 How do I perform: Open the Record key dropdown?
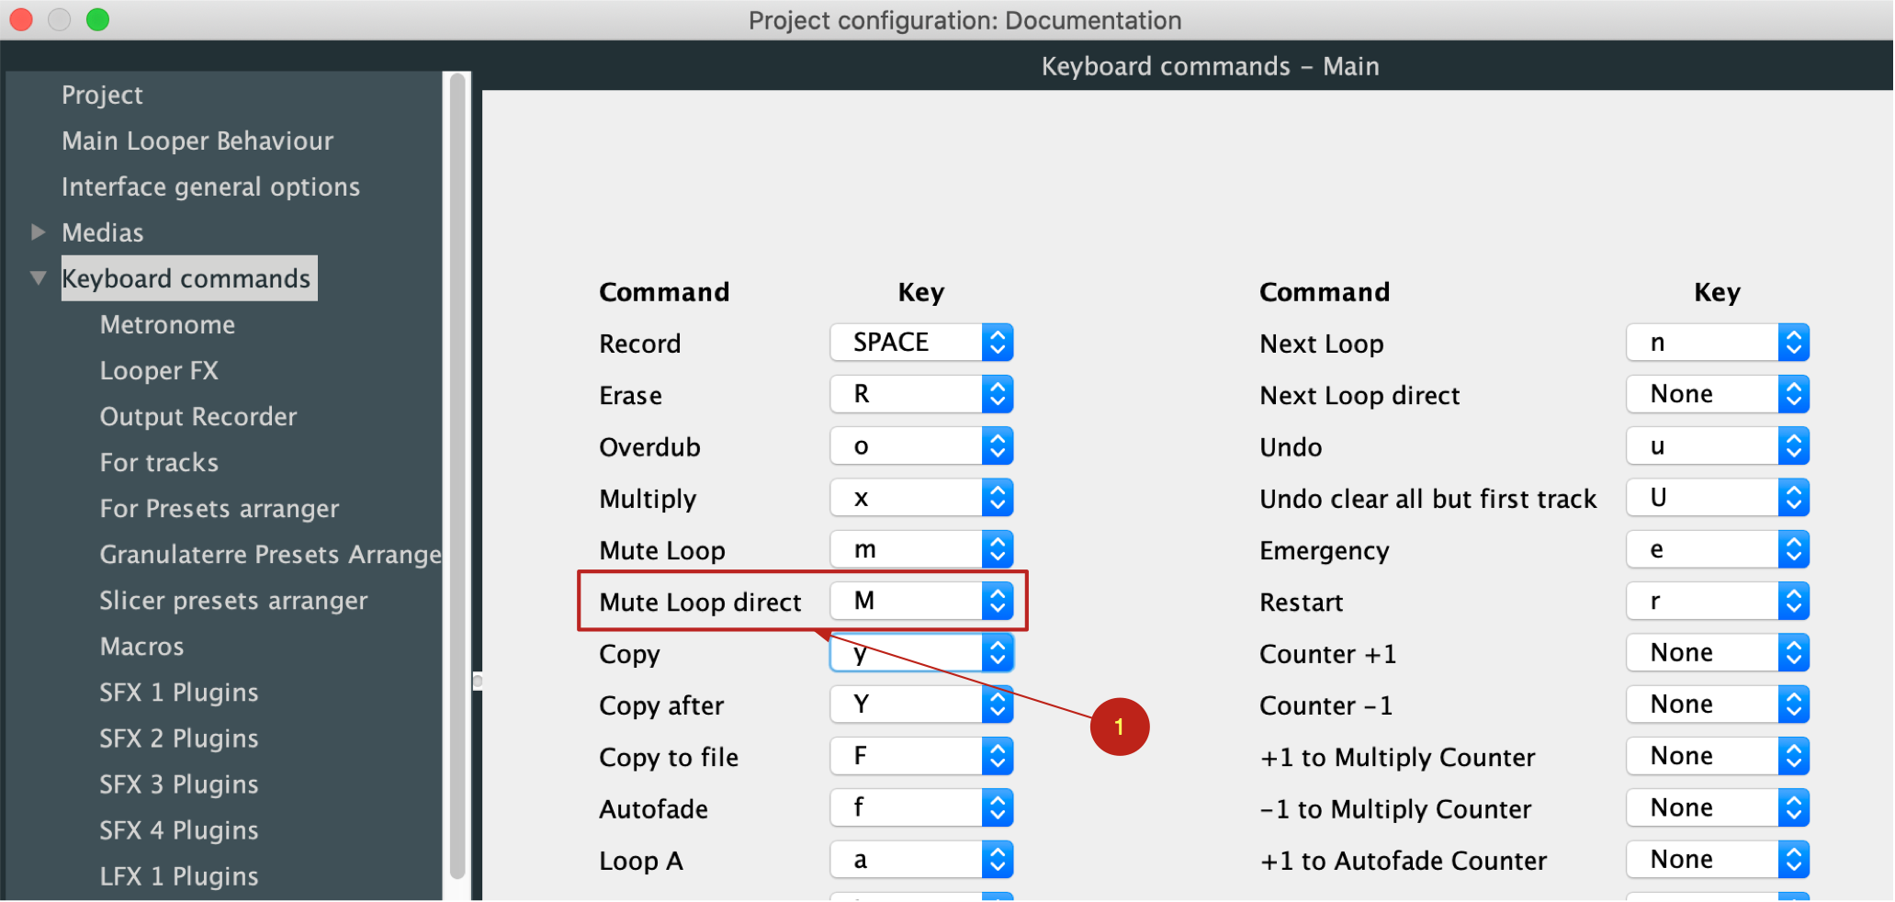pos(921,343)
